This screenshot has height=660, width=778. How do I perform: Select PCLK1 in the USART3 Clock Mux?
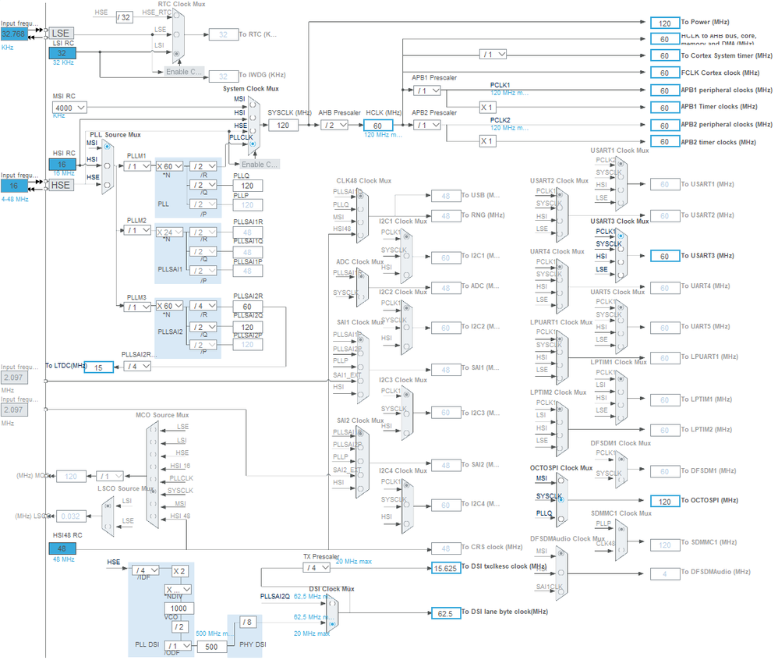tap(621, 236)
